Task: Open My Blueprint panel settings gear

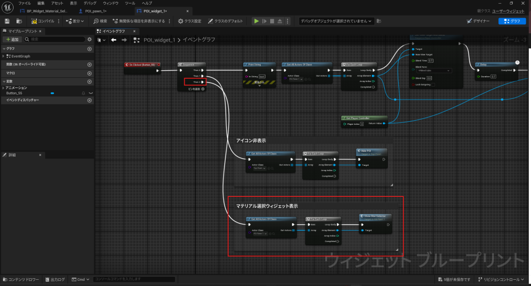Action: (x=89, y=39)
